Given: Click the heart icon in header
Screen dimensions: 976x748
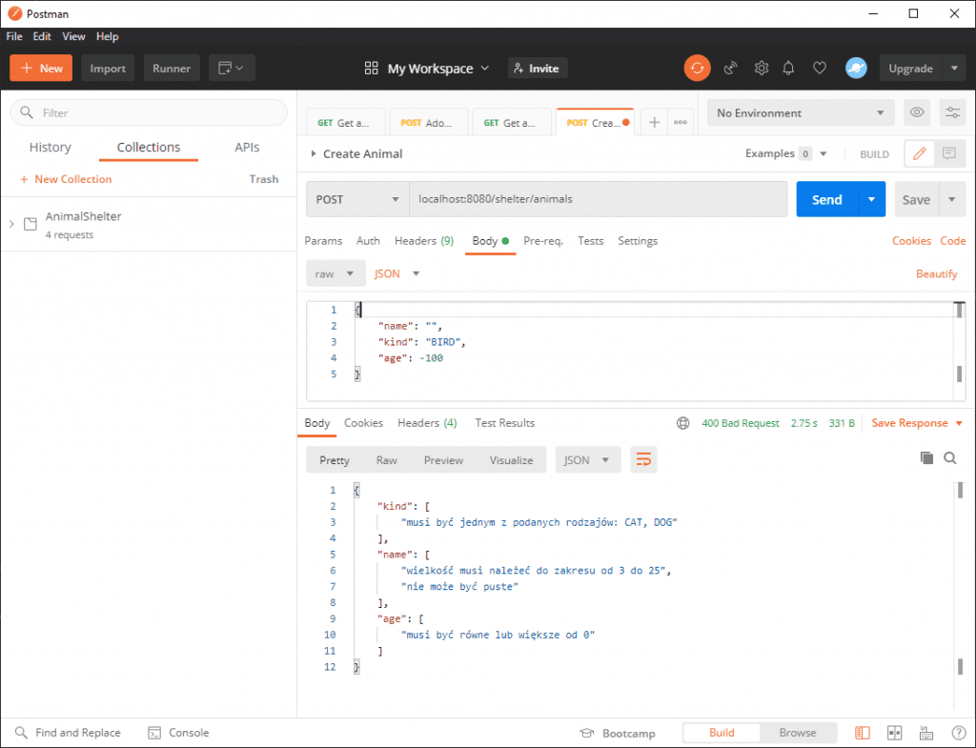Looking at the screenshot, I should coord(819,69).
